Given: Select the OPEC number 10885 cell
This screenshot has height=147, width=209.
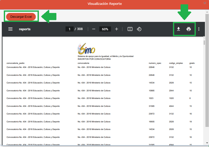Looking at the screenshot, I should (x=152, y=91).
